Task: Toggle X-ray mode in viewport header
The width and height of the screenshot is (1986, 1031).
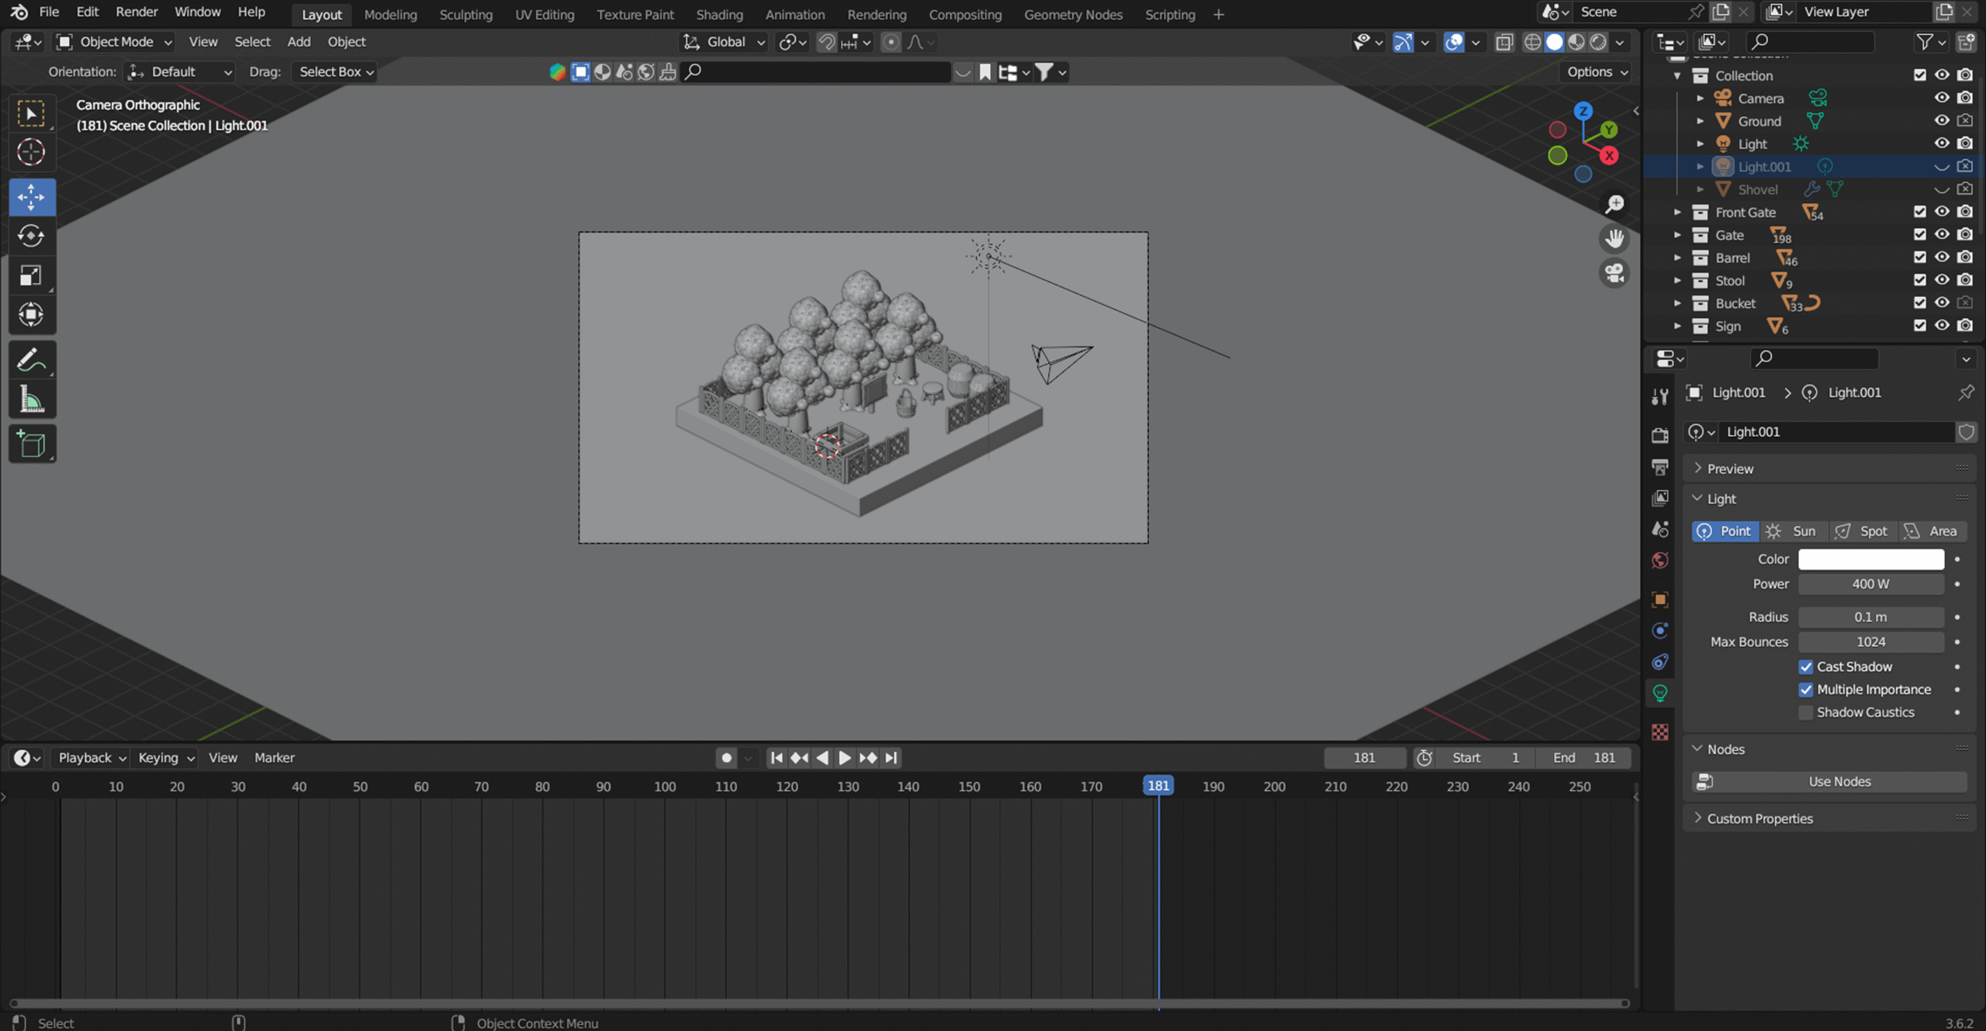Action: pyautogui.click(x=1504, y=42)
